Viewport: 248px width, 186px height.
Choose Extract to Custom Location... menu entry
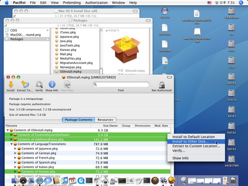pyautogui.click(x=196, y=146)
